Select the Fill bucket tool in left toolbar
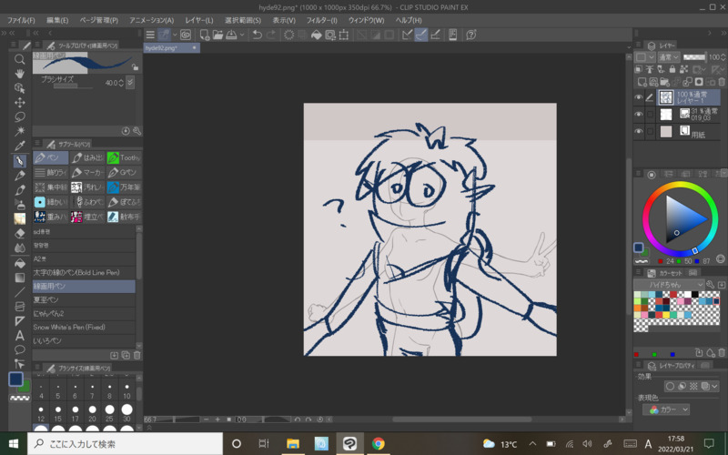Image resolution: width=728 pixels, height=455 pixels. point(19,263)
